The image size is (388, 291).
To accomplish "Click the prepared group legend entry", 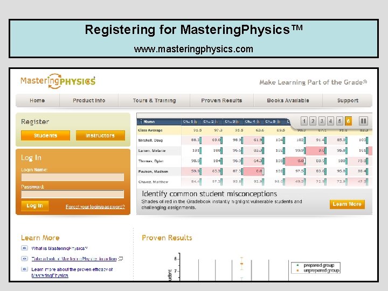I will click(316, 265).
